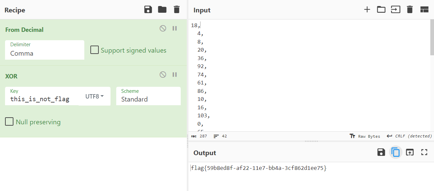Replace input with output
This screenshot has width=434, height=191.
click(x=409, y=152)
